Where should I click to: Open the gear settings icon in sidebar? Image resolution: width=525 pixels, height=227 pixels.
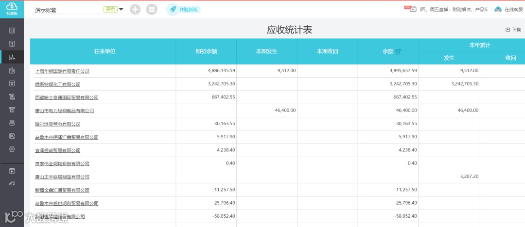12,149
